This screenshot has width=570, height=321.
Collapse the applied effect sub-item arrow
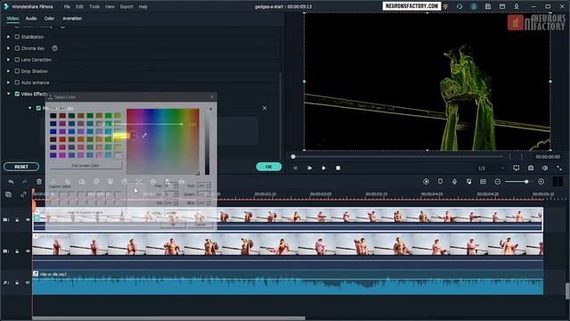30,108
